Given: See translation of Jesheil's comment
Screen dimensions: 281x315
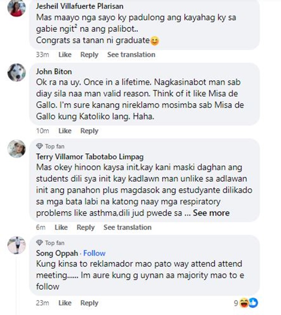Looking at the screenshot, I should 131,54.
